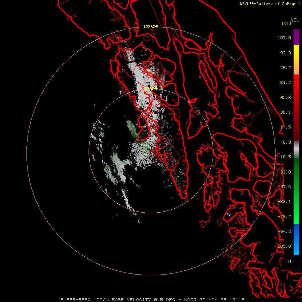Click the purple top color bar segment
The height and width of the screenshot is (302, 302).
(296, 37)
